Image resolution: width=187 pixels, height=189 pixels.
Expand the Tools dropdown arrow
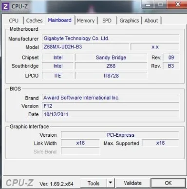[111, 183]
